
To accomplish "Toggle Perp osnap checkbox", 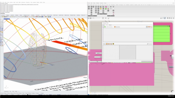I will tap(19, 93).
